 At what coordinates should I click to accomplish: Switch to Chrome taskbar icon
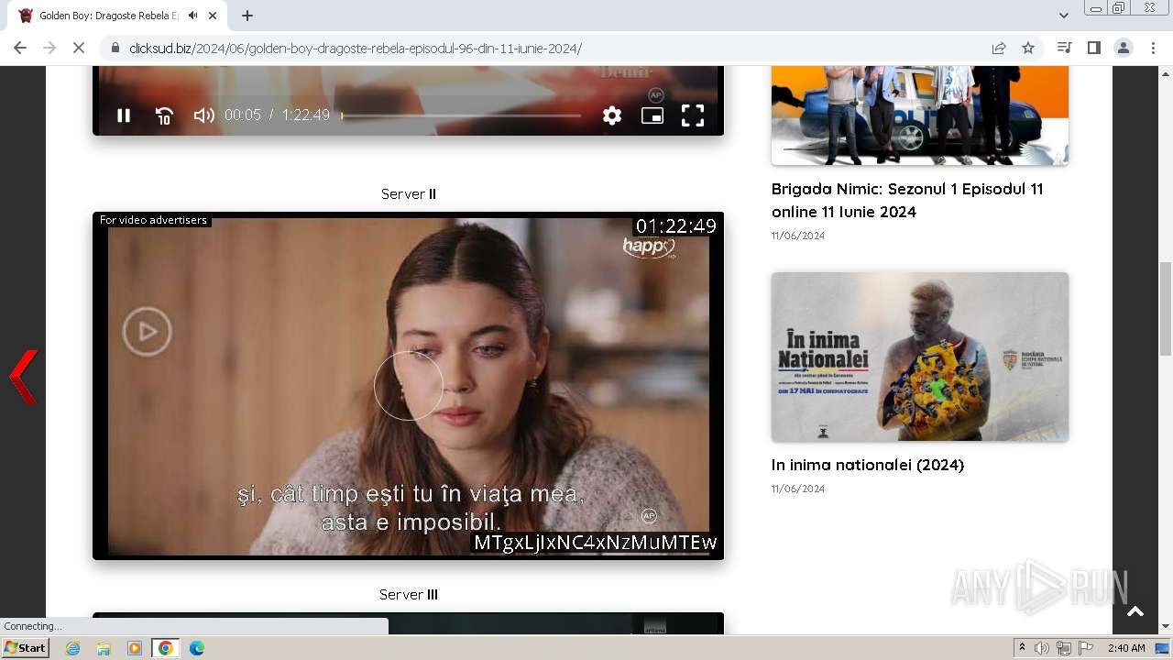click(166, 648)
